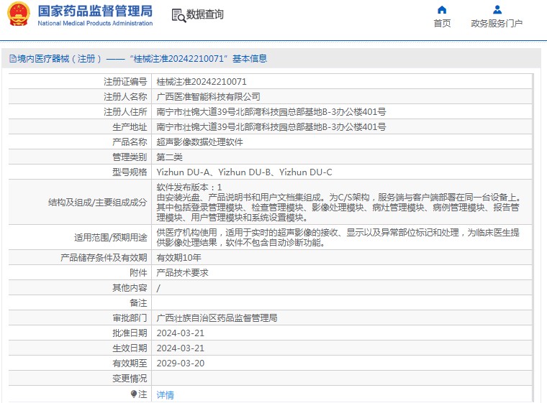Click the 生产地址 address value
The image size is (547, 403).
point(271,126)
